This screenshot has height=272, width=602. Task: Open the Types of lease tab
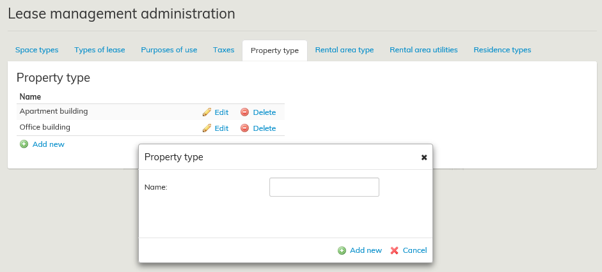tap(99, 50)
